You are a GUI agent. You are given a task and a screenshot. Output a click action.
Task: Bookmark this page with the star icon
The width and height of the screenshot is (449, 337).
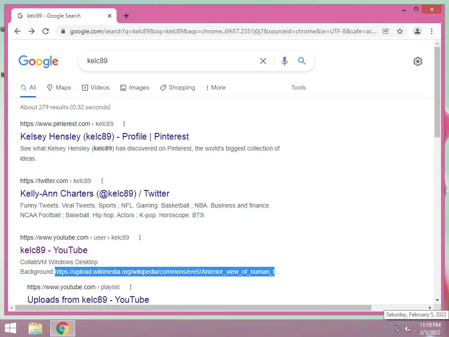400,31
